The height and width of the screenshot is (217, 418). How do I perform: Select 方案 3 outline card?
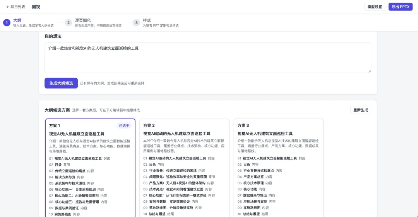point(279,168)
